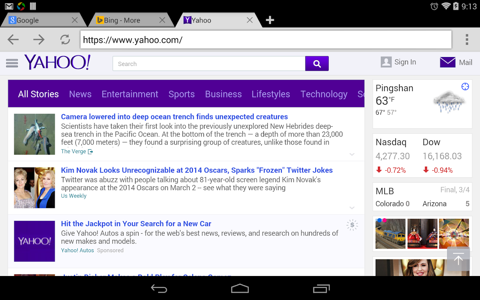Image resolution: width=480 pixels, height=300 pixels.
Task: Click the Sign In profile icon
Action: click(x=386, y=62)
